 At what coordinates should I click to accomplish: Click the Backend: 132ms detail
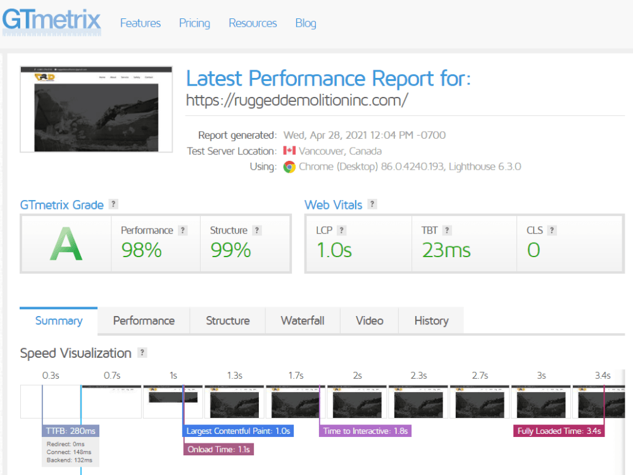[70, 460]
